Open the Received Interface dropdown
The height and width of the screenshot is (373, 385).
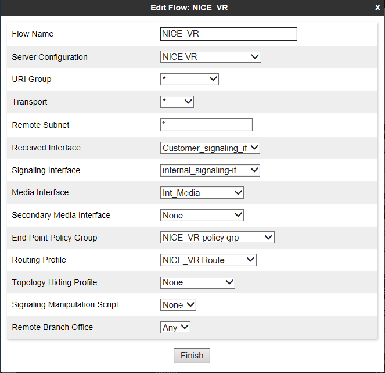(x=210, y=148)
